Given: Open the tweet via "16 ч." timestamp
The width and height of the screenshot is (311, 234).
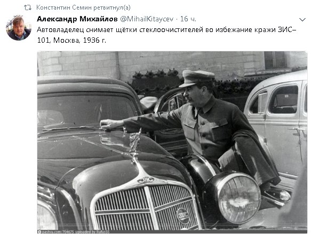Looking at the screenshot, I should pyautogui.click(x=188, y=19).
